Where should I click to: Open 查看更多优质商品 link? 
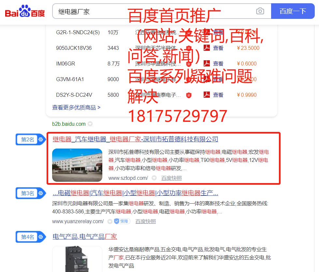[x=76, y=107]
